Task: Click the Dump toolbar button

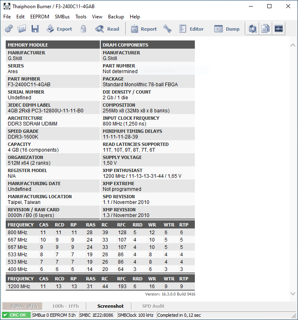Action: click(227, 29)
